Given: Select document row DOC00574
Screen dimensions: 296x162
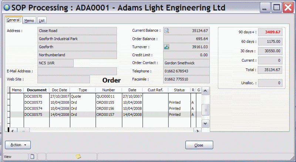Looking at the screenshot, I should pos(105,108).
